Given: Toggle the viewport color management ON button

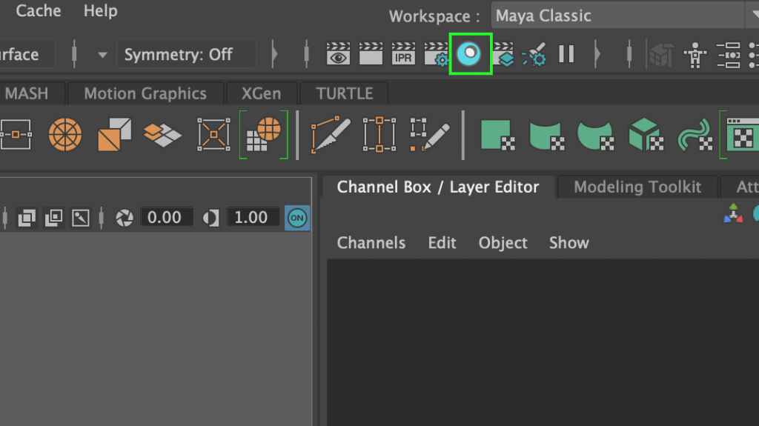Looking at the screenshot, I should click(x=297, y=218).
